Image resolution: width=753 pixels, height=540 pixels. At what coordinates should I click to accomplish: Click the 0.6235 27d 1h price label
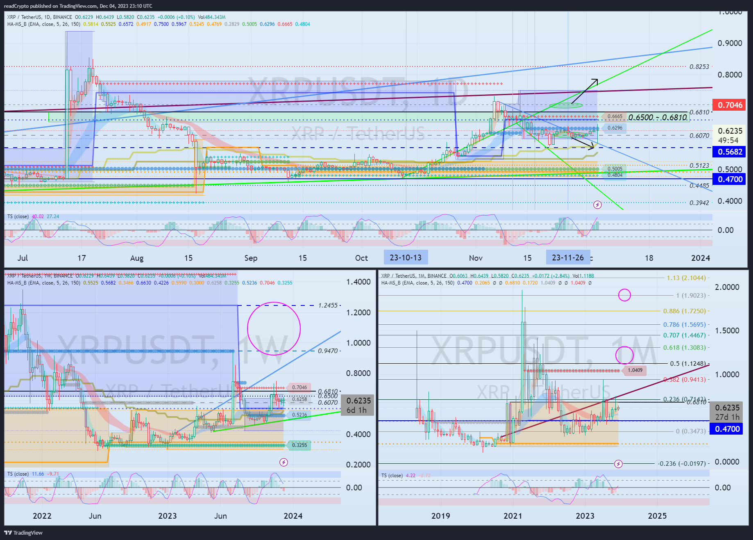click(727, 412)
